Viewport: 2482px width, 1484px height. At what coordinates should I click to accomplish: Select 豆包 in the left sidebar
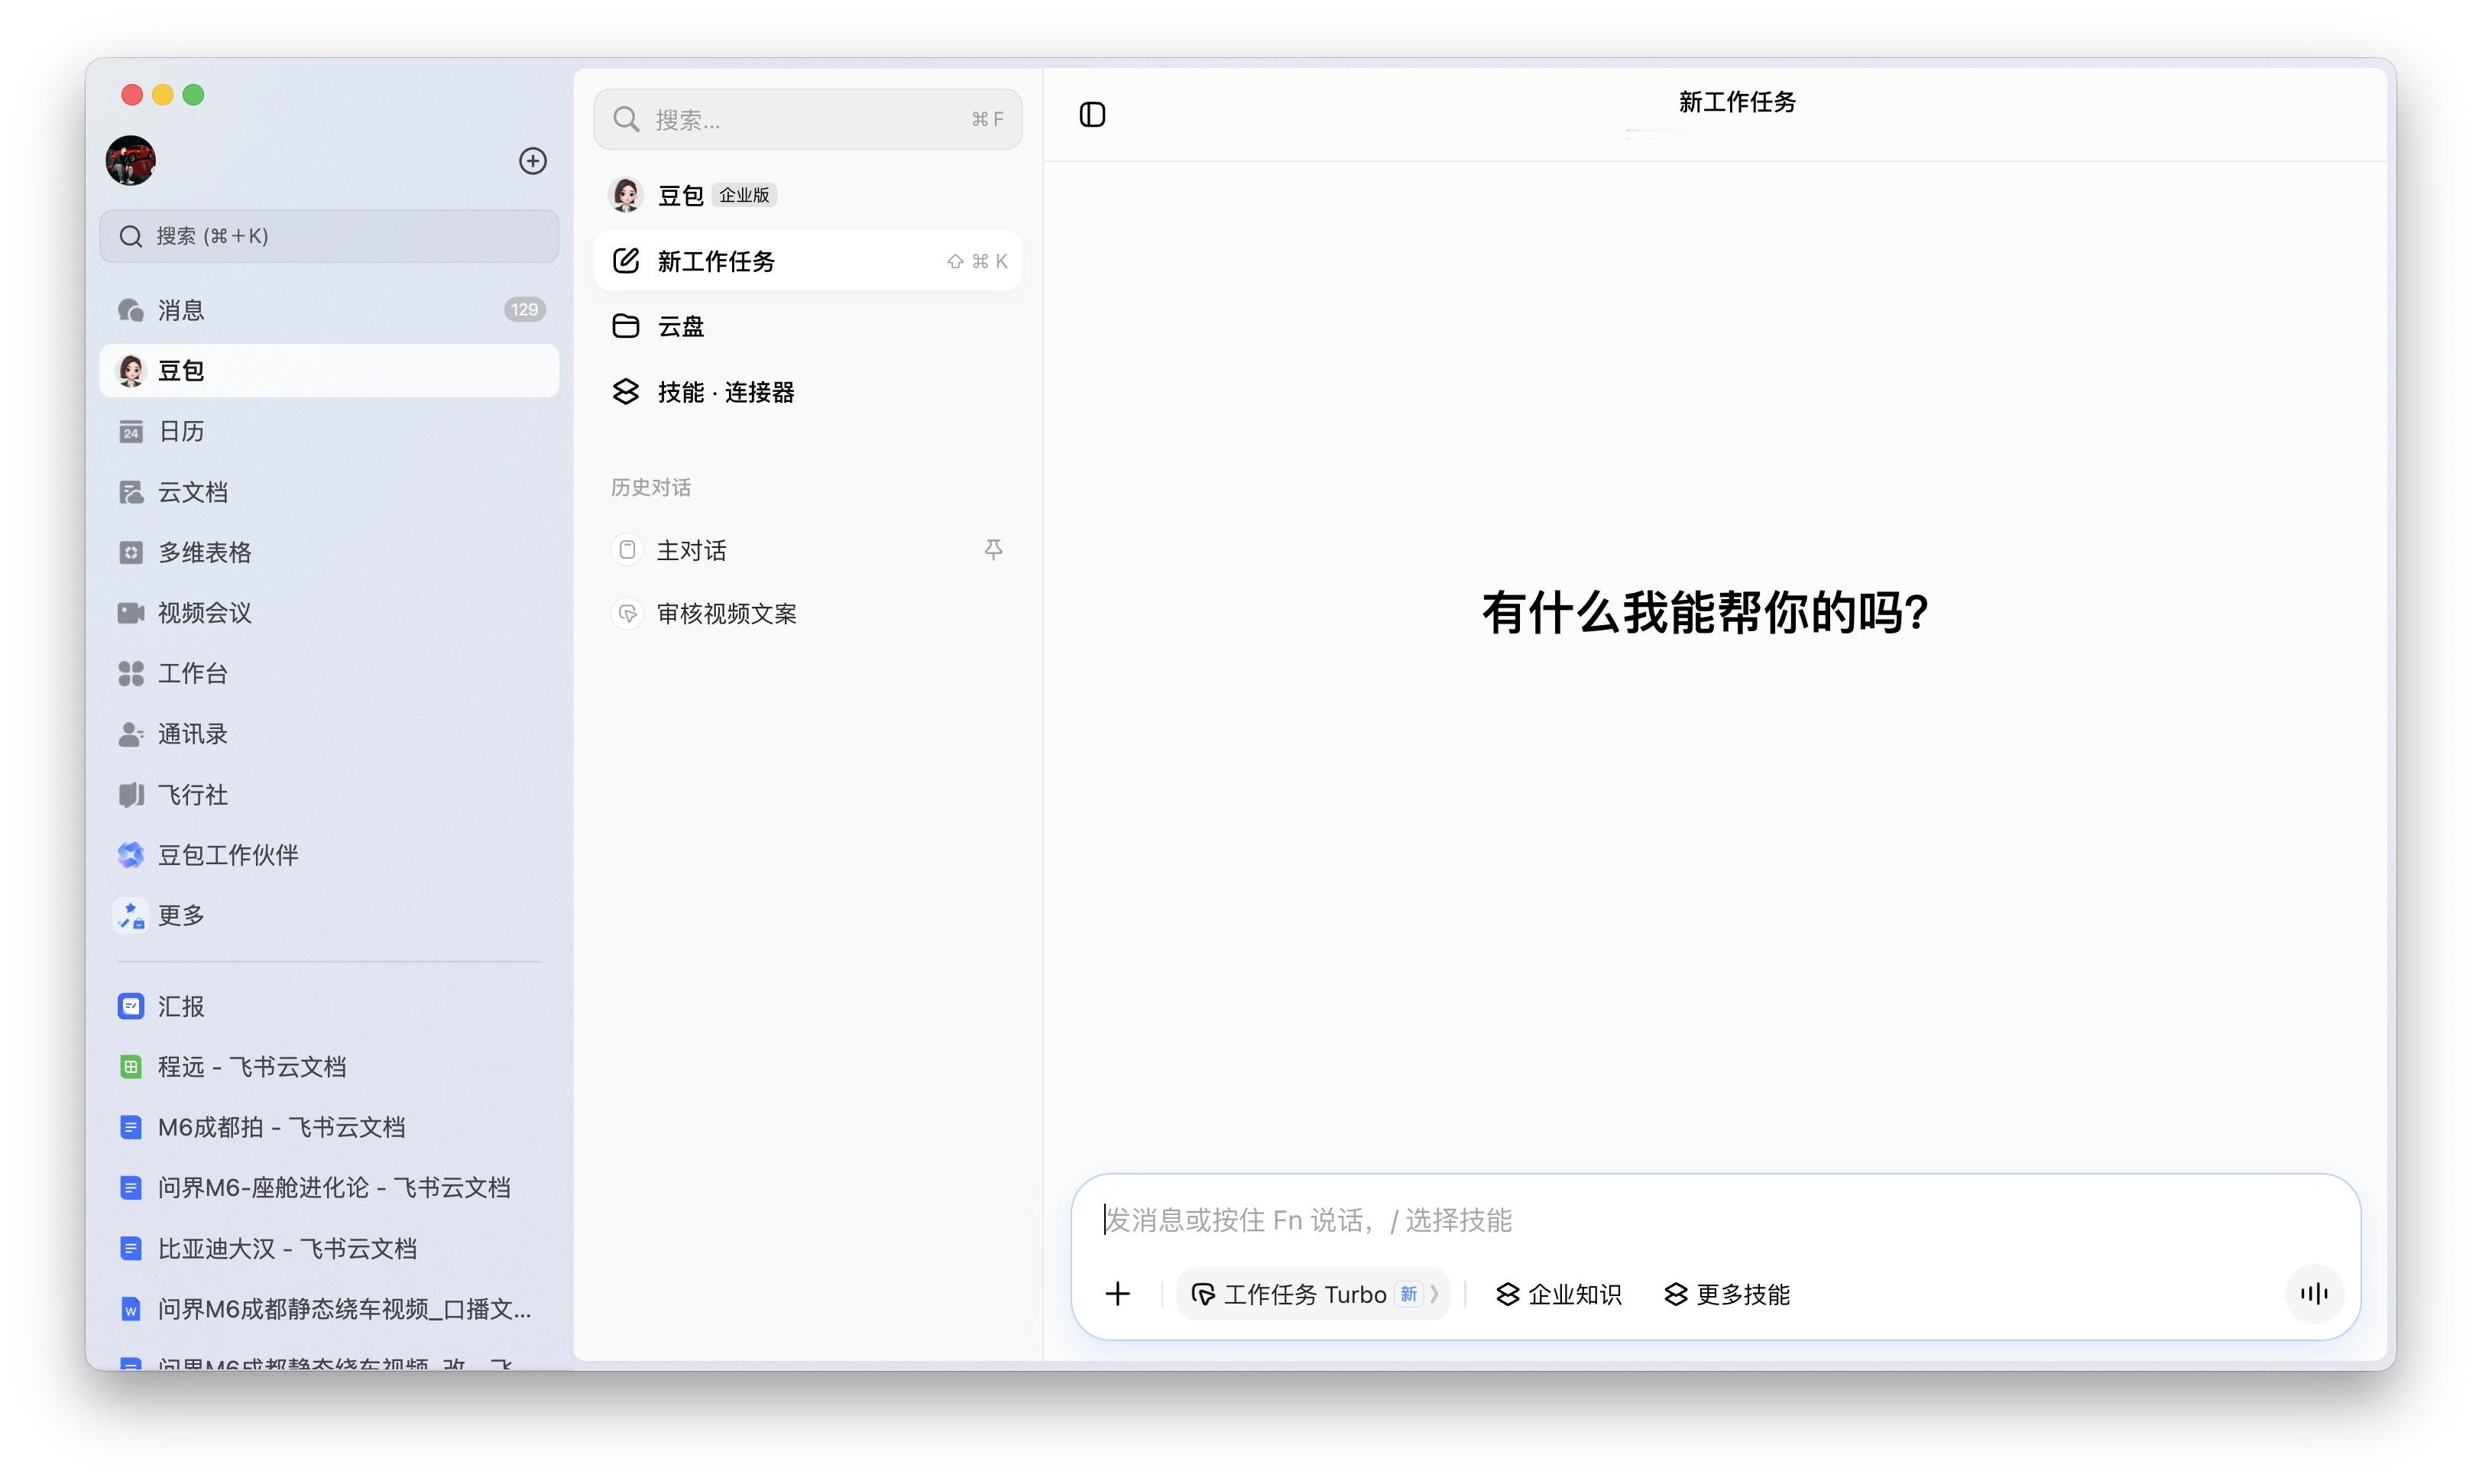tap(329, 371)
